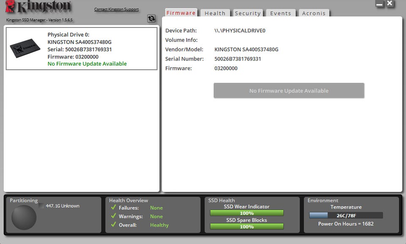Open the Health tab
This screenshot has height=244, width=406.
click(215, 13)
